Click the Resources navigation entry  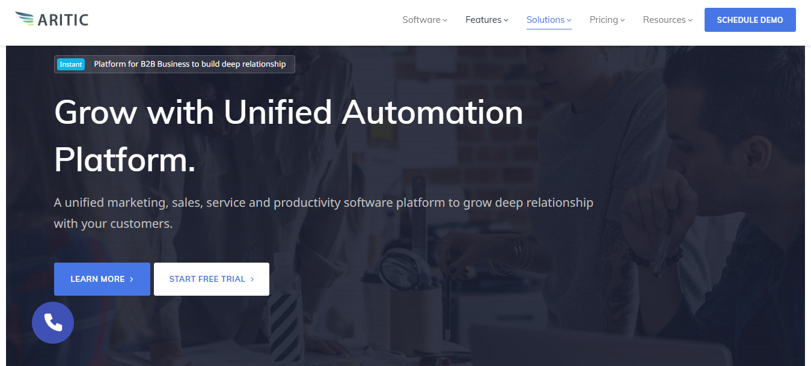point(664,20)
